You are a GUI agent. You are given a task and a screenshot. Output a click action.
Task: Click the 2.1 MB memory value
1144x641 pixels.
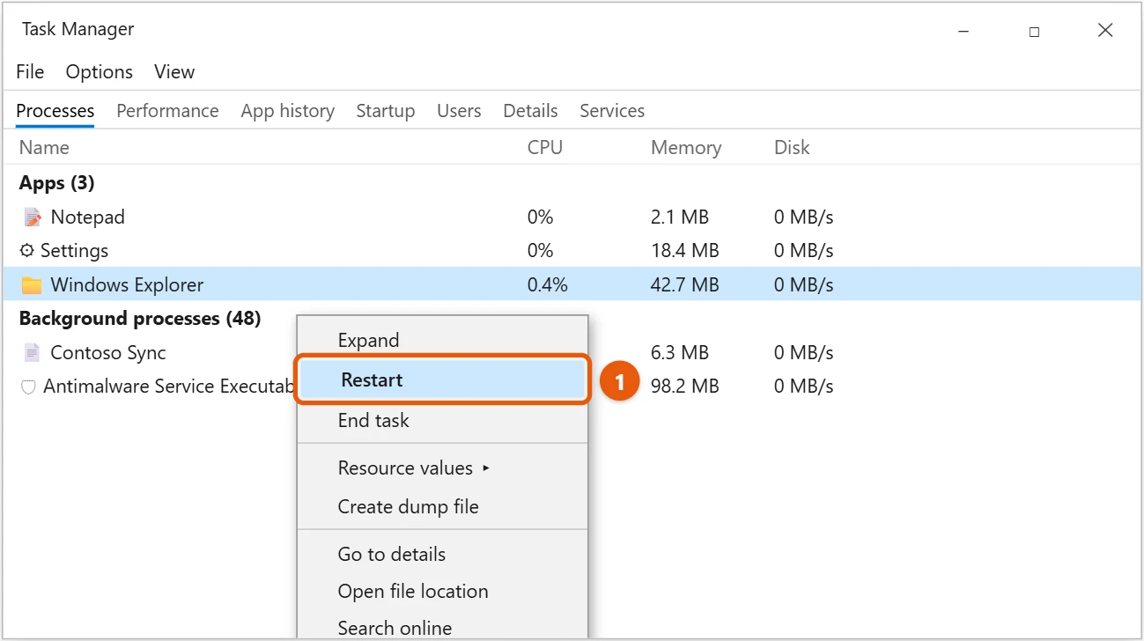tap(680, 217)
